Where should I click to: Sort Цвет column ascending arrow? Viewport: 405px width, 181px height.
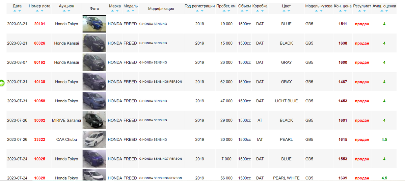284,11
